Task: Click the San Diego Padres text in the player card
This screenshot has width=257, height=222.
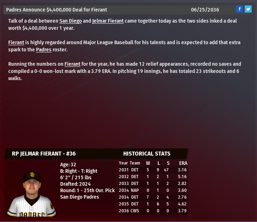Action: click(x=79, y=197)
